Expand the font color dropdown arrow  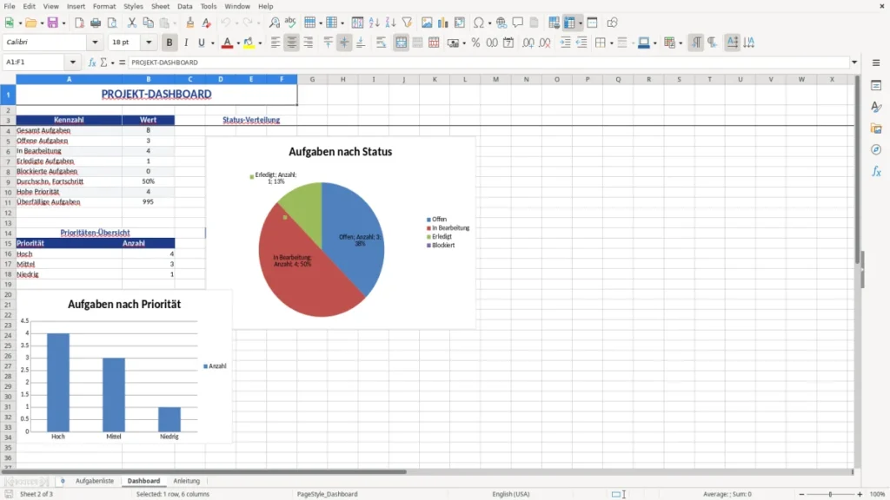point(238,43)
